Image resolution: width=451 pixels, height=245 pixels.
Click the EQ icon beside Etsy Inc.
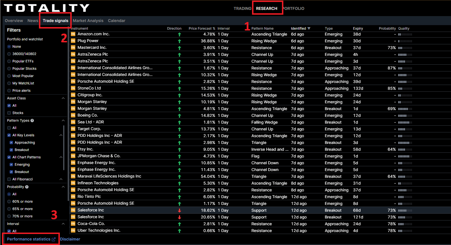point(73,149)
